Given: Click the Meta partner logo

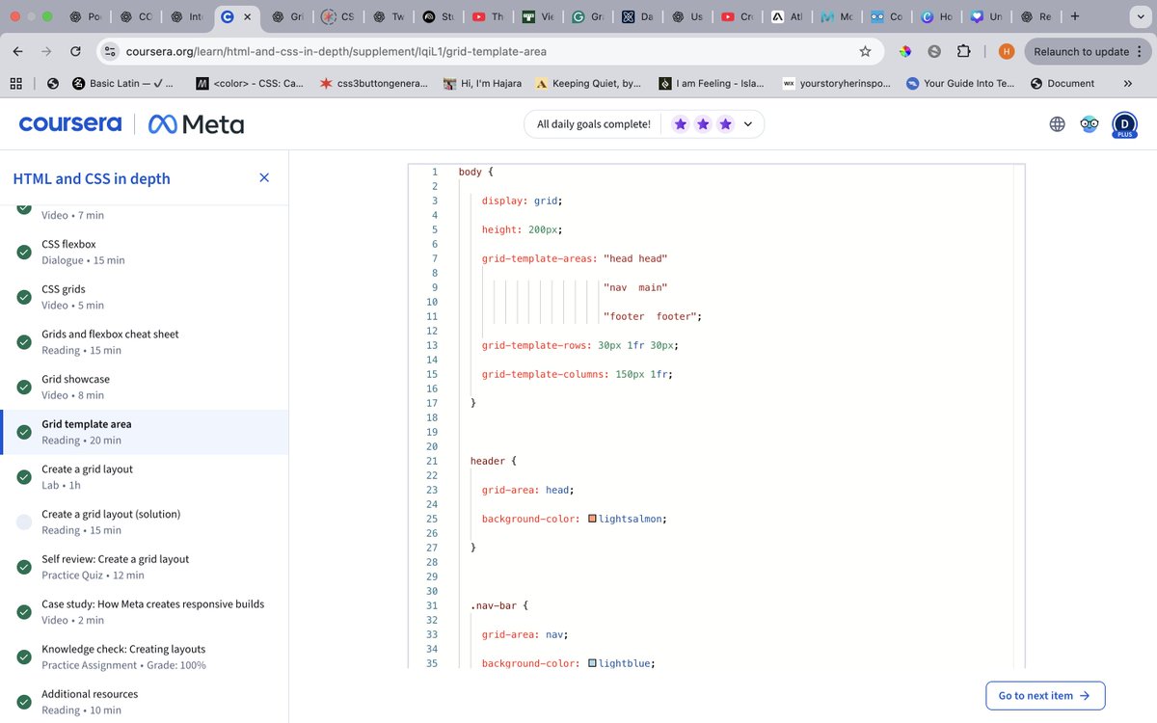Looking at the screenshot, I should [196, 123].
